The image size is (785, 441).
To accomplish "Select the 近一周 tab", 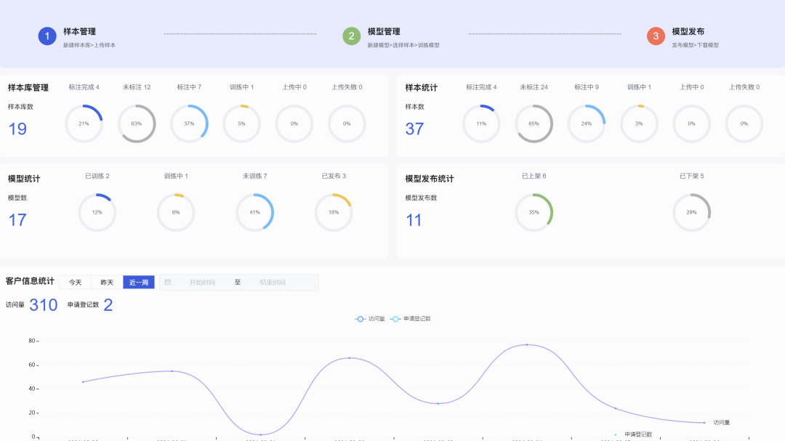I will coord(138,282).
